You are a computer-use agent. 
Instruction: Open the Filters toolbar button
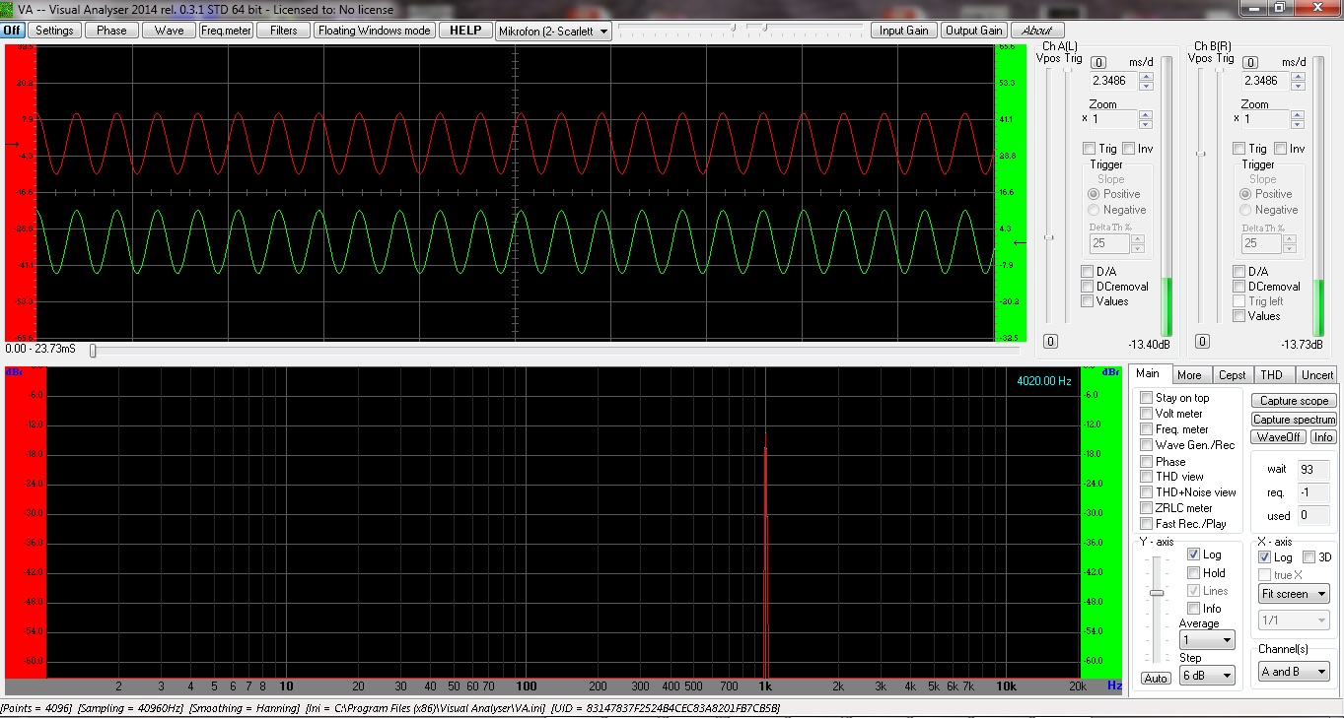284,31
